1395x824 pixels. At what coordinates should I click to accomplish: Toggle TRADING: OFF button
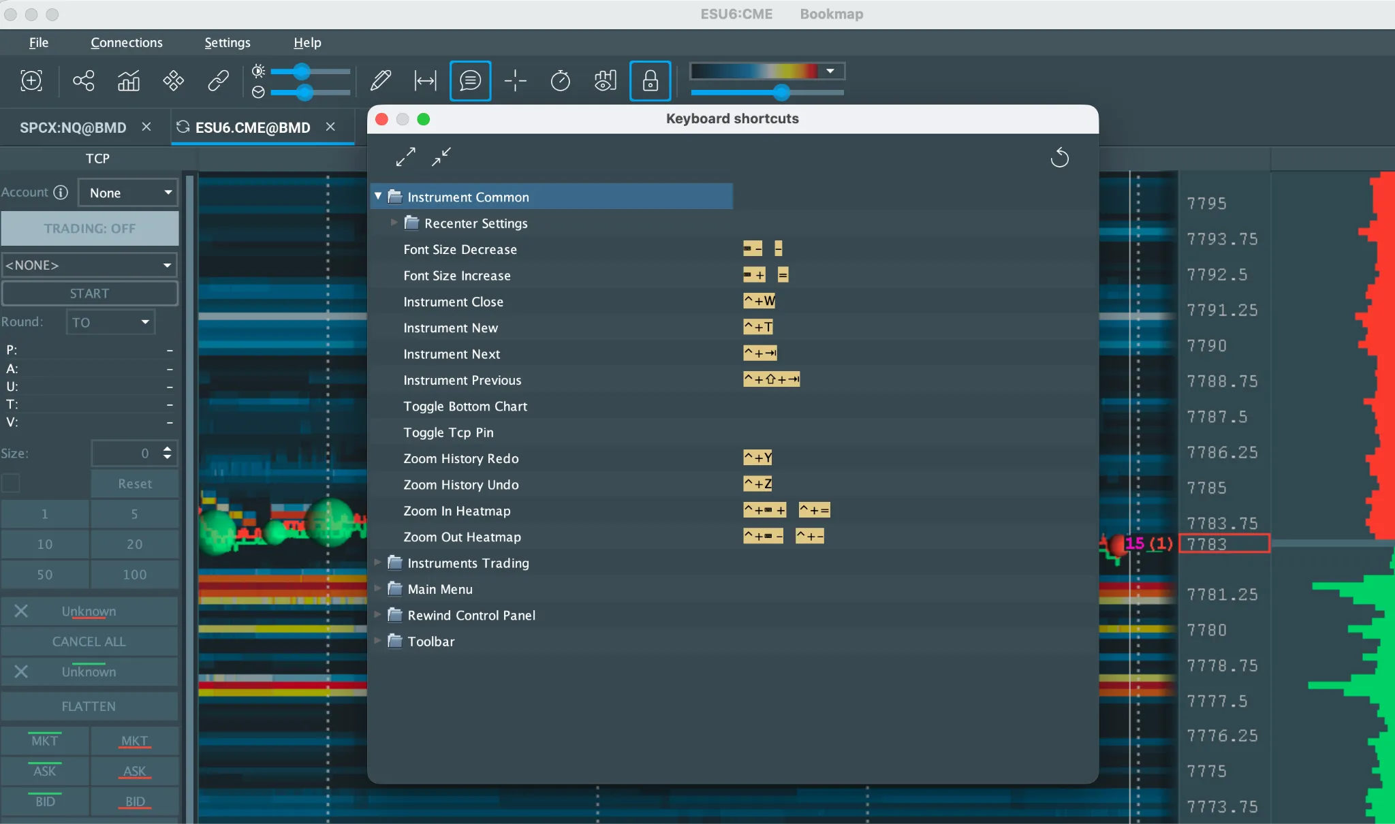[90, 228]
